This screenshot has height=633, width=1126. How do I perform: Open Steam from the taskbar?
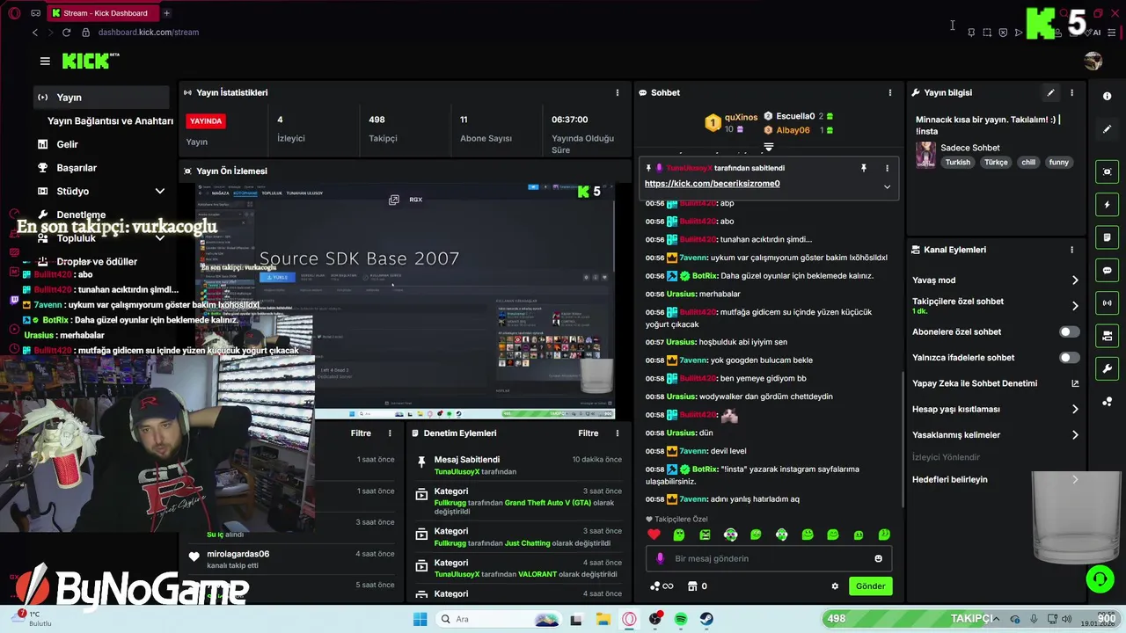[706, 619]
